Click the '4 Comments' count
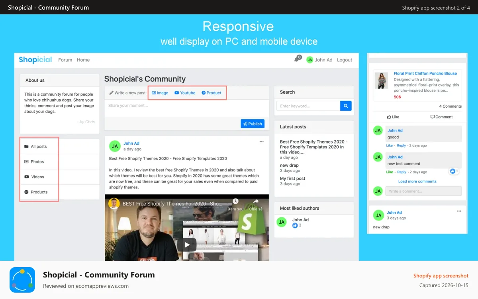The width and height of the screenshot is (478, 299). (x=451, y=106)
